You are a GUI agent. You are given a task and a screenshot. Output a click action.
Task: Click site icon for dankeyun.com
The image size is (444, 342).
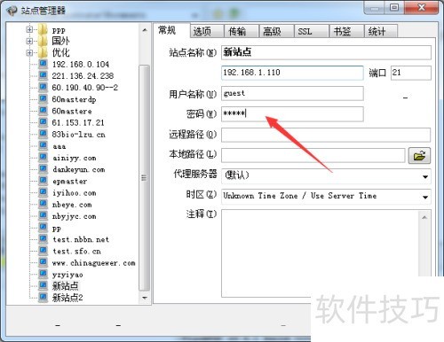point(43,169)
